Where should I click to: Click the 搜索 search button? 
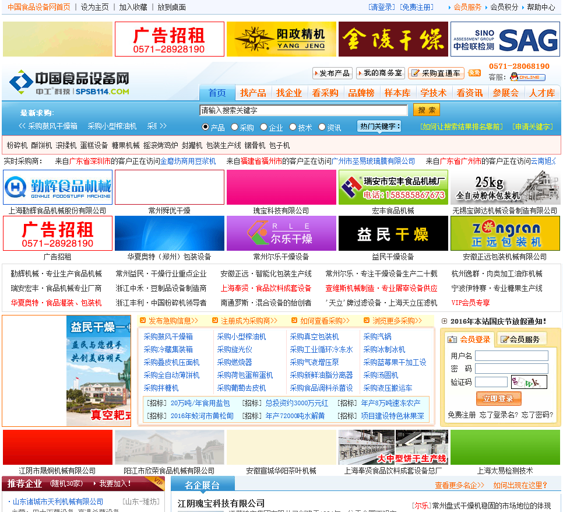pyautogui.click(x=427, y=110)
